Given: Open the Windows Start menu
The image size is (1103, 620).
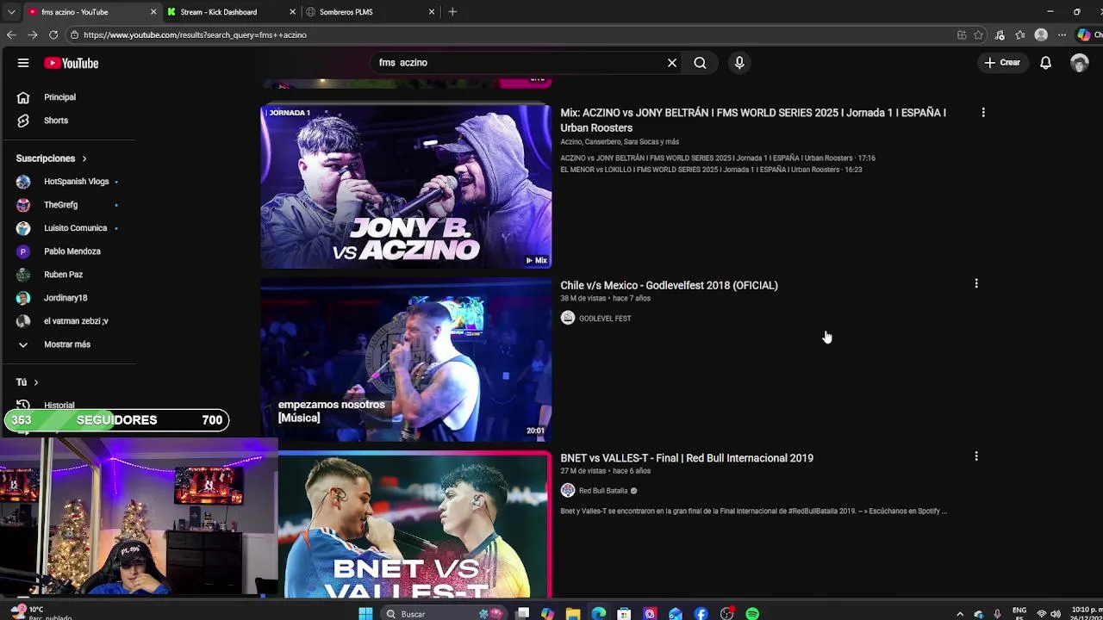Looking at the screenshot, I should pyautogui.click(x=365, y=614).
